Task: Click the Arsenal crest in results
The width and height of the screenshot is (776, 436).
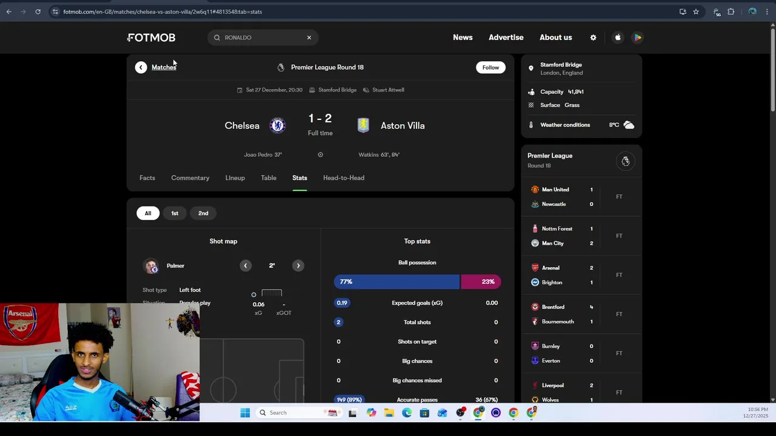Action: 535,268
